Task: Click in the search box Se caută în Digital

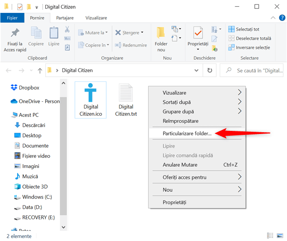Action: click(x=252, y=70)
